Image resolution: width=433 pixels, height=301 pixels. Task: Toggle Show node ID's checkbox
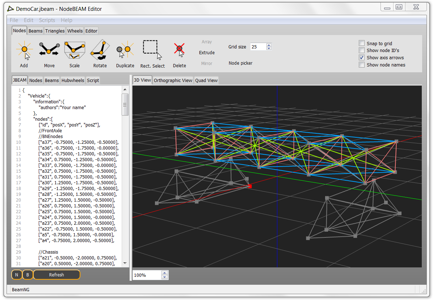[x=362, y=51]
